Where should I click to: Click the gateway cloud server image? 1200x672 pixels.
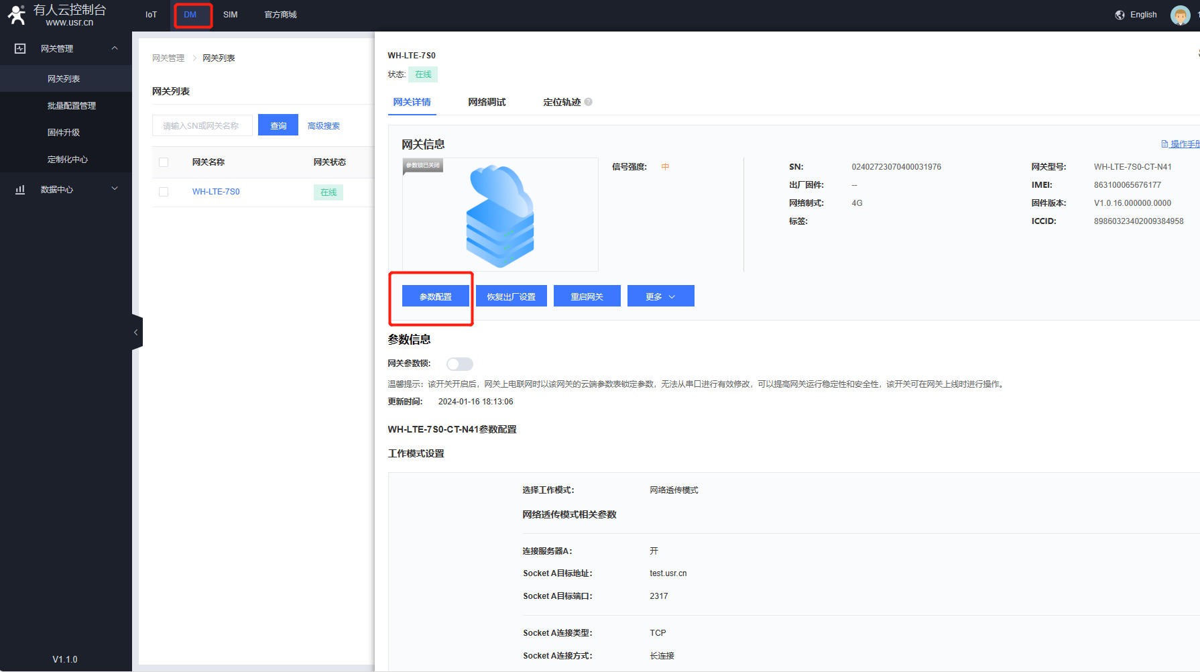500,215
